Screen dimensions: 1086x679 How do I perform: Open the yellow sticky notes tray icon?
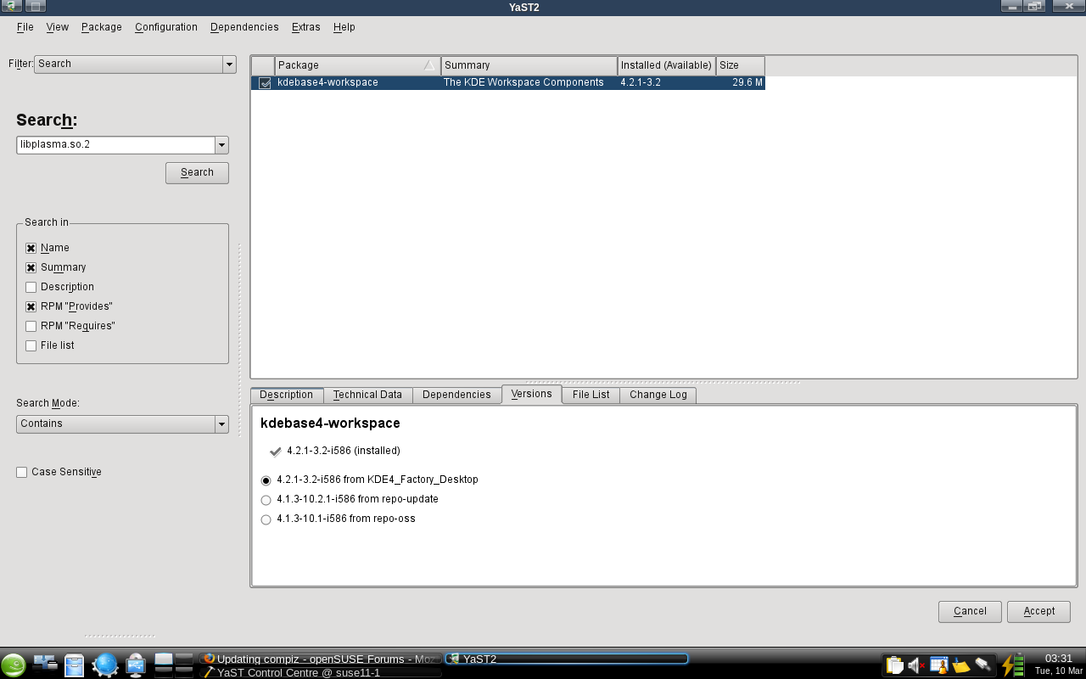click(960, 665)
